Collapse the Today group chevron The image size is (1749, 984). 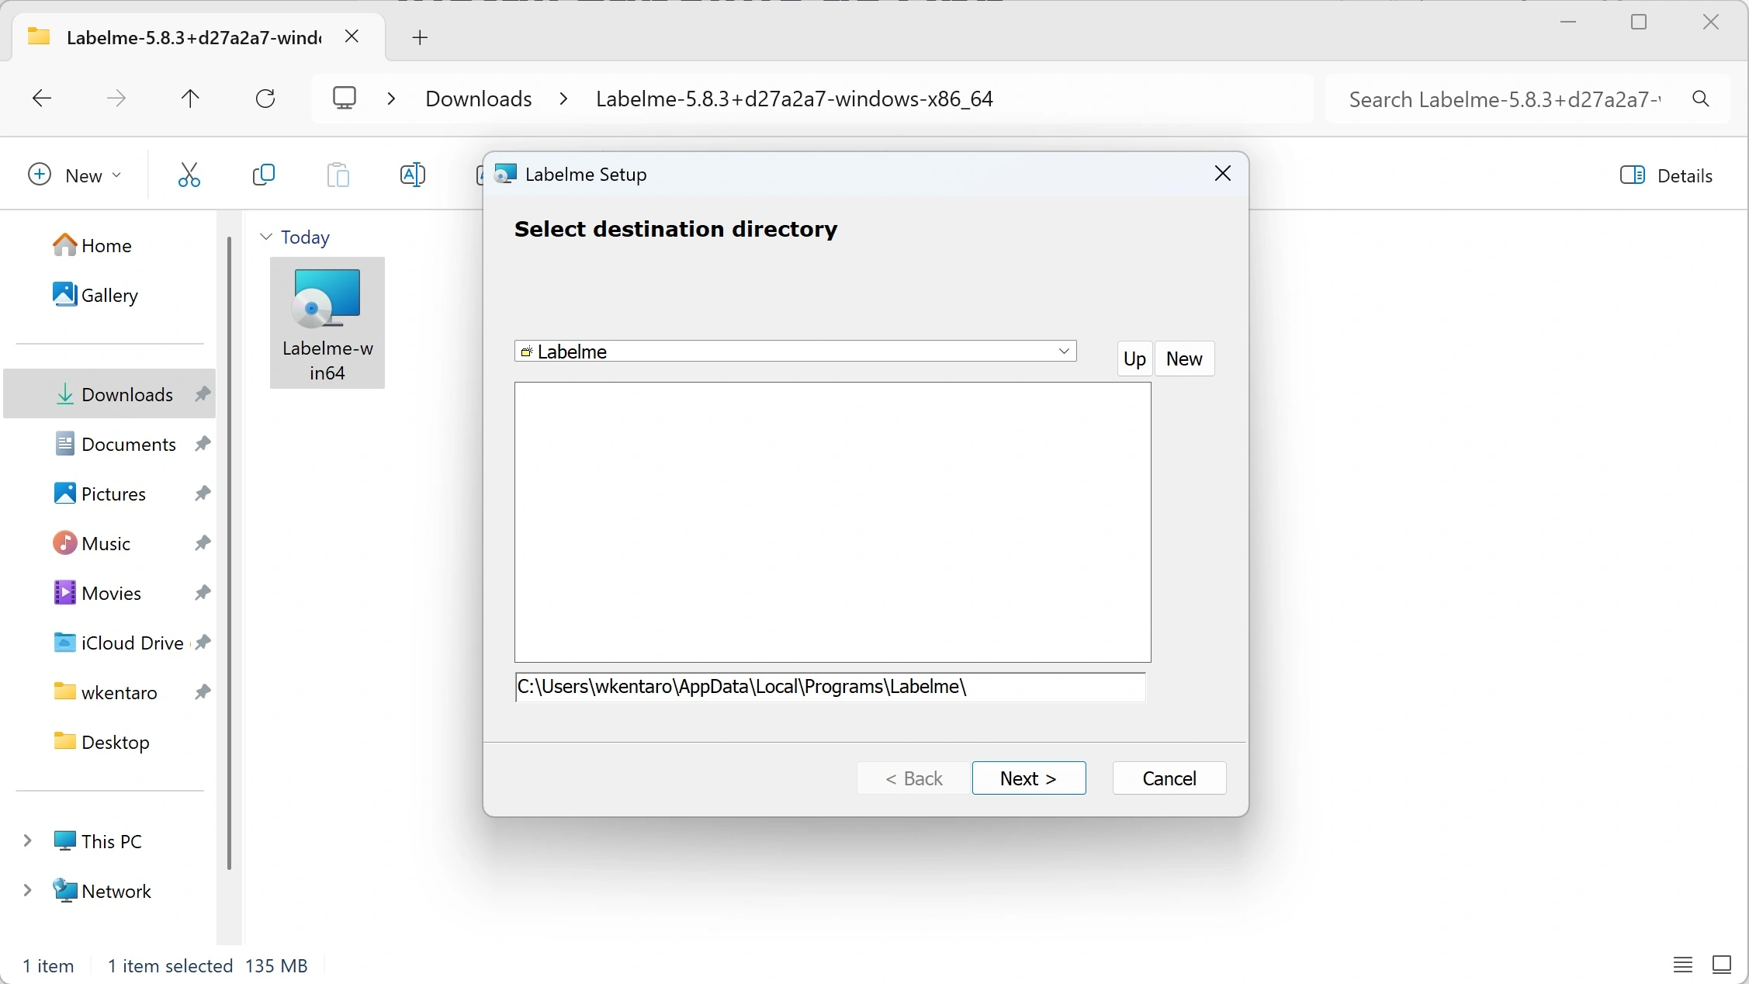(266, 237)
